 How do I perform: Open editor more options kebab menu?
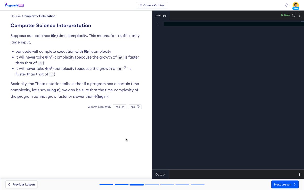300,15
